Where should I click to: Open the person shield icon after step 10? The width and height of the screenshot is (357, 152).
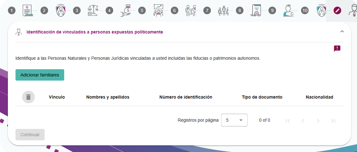click(x=321, y=10)
